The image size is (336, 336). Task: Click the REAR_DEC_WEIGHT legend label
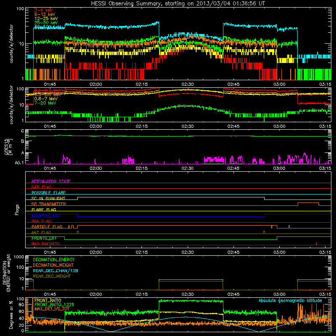52,276
